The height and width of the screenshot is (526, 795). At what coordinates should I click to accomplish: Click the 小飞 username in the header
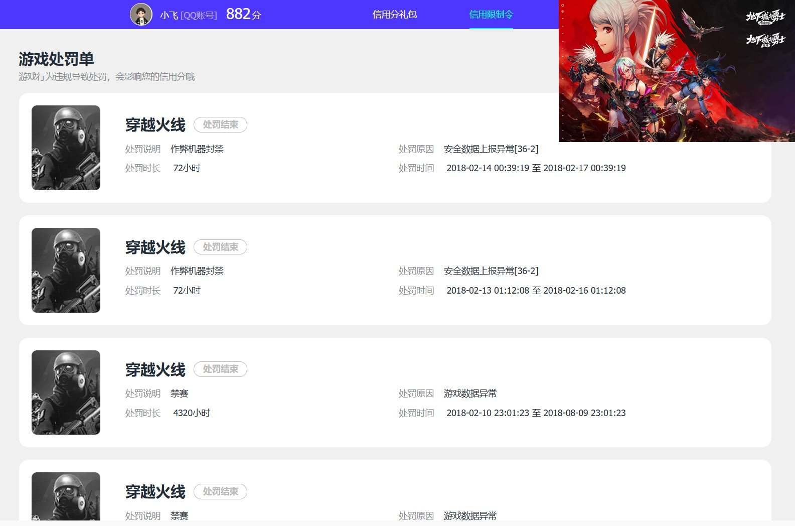tap(169, 16)
